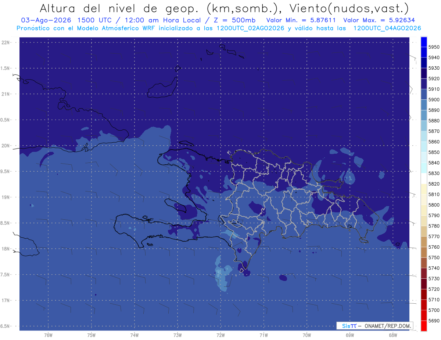Click the "5750" colorbar label
Screen dimensions: 441x340
(x=434, y=257)
